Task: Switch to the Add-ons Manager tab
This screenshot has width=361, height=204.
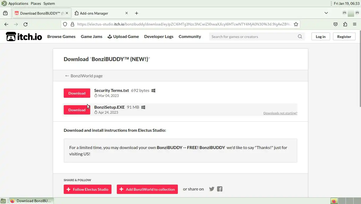Action: 101,13
